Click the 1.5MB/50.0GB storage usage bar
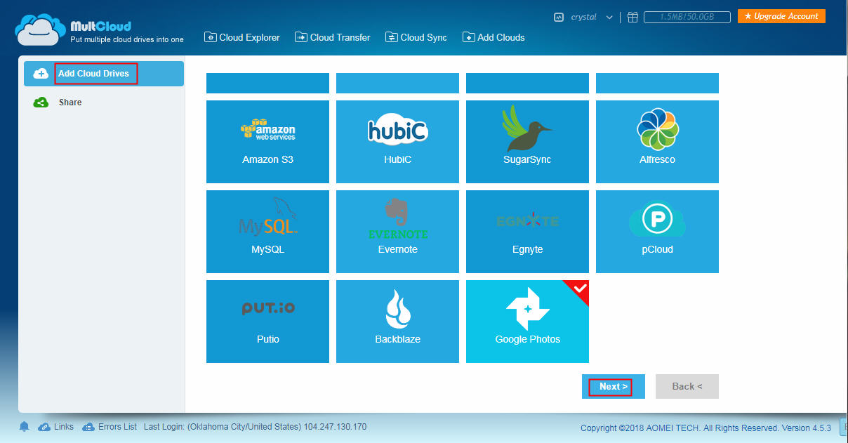This screenshot has width=848, height=443. coord(687,17)
